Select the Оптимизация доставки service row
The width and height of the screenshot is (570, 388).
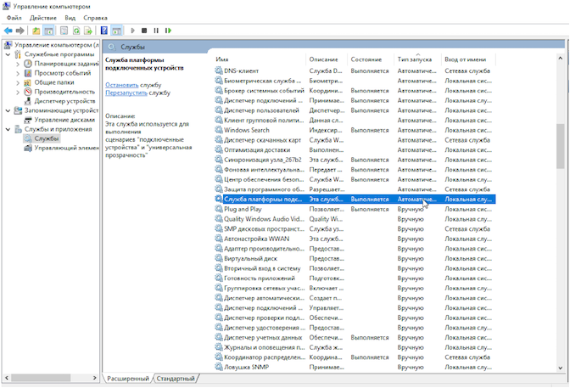[355, 149]
